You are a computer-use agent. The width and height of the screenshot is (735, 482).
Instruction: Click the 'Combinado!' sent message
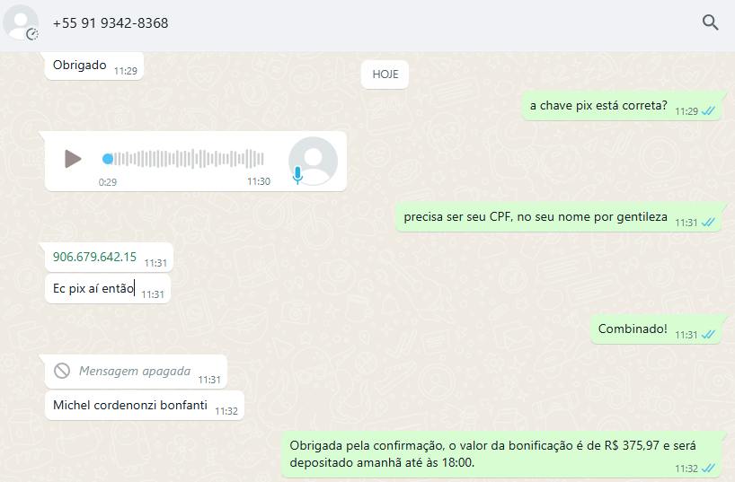pyautogui.click(x=655, y=329)
